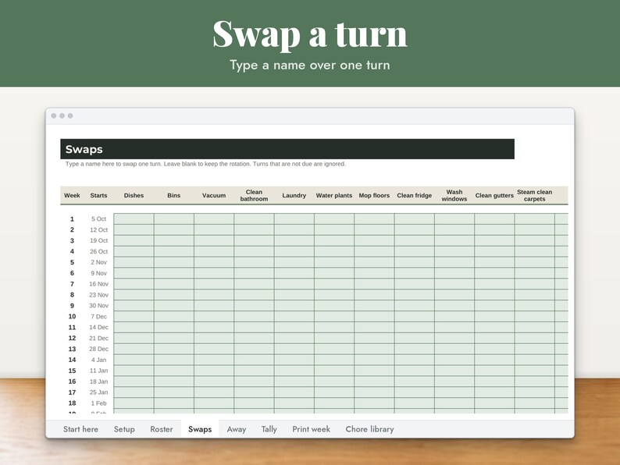This screenshot has width=620, height=465.
Task: Go to the Away tab
Action: 237,429
